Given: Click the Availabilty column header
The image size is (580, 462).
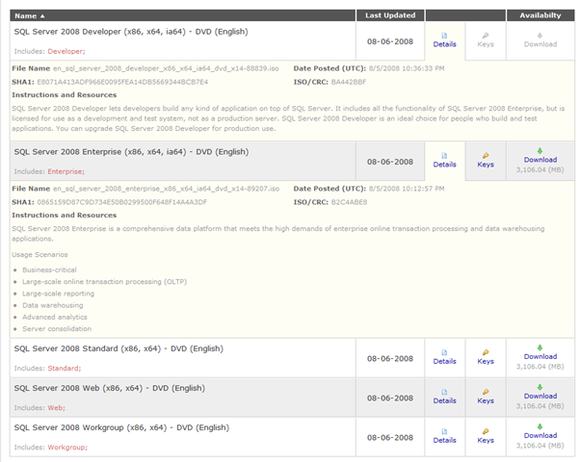Looking at the screenshot, I should pyautogui.click(x=540, y=15).
